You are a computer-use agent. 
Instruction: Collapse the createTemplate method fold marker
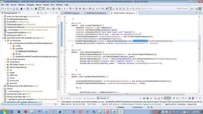point(66,23)
